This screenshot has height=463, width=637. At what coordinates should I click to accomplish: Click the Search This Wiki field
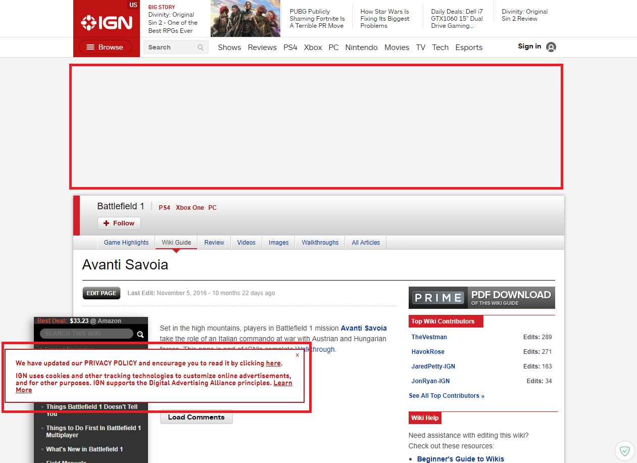[86, 334]
